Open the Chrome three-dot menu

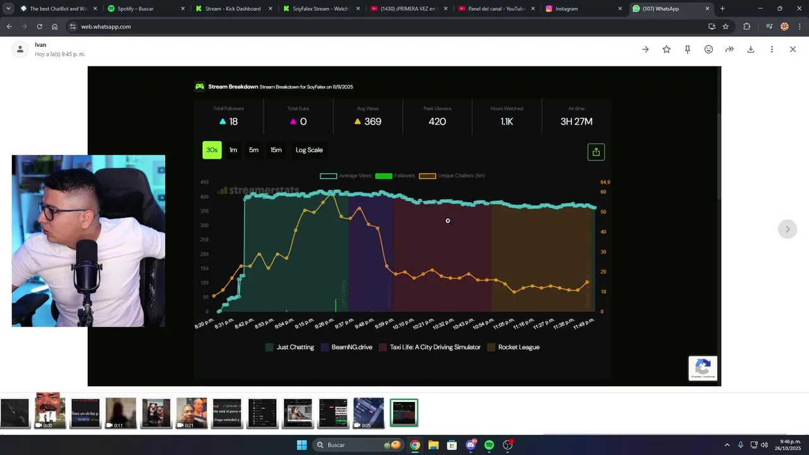coord(800,27)
